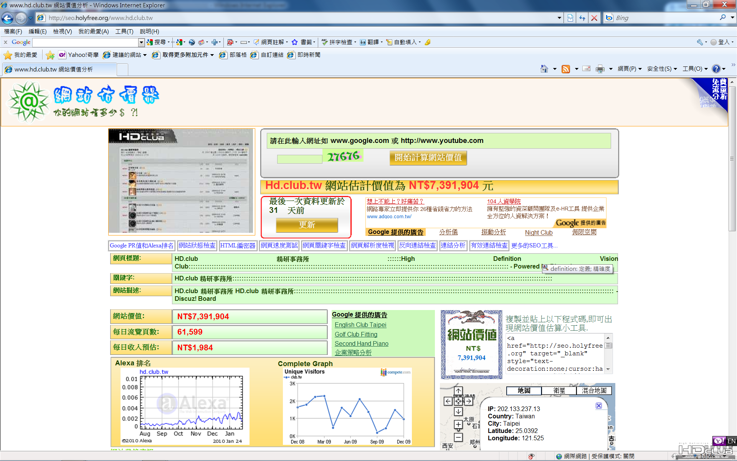Click the Home page icon
This screenshot has width=737, height=461.
click(544, 69)
